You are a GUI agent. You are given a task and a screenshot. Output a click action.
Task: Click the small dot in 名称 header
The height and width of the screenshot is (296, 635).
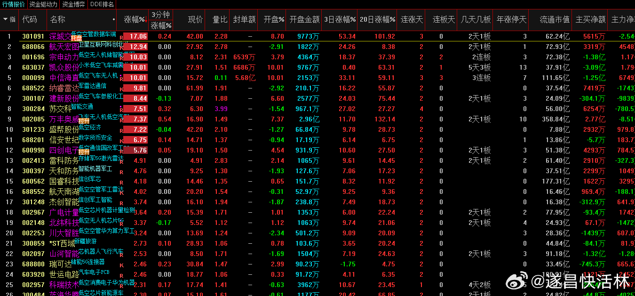coord(114,20)
